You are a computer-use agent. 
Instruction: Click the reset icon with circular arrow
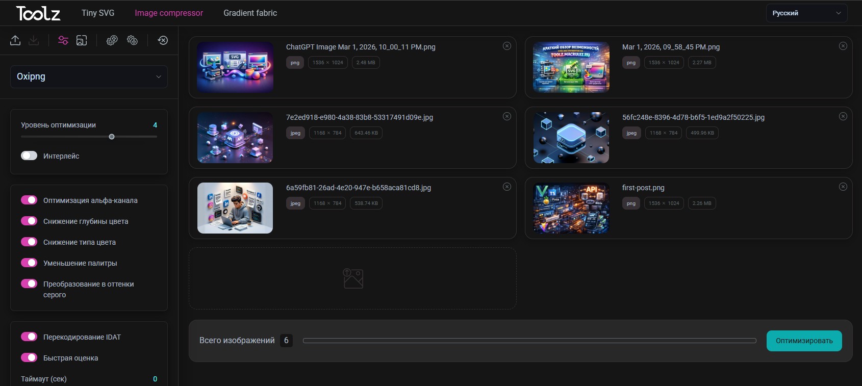(x=163, y=40)
